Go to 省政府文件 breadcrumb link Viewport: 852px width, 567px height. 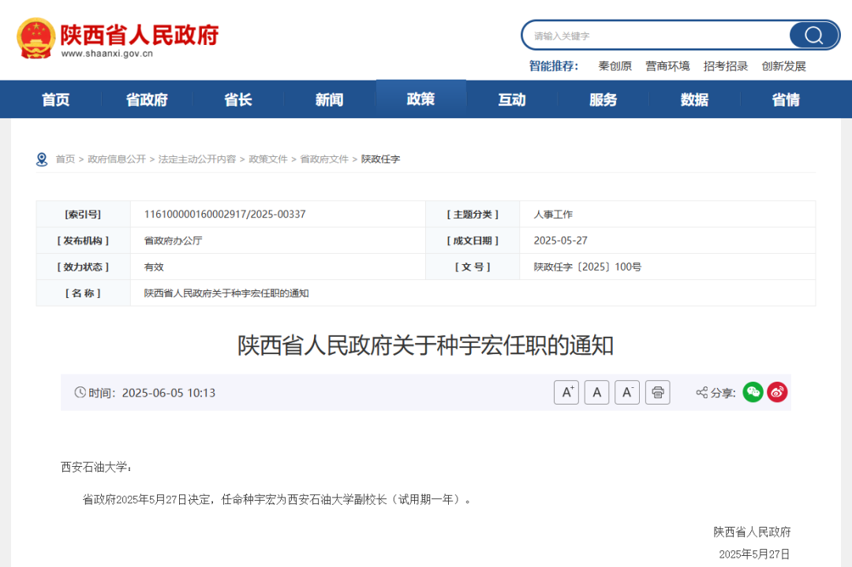(323, 159)
